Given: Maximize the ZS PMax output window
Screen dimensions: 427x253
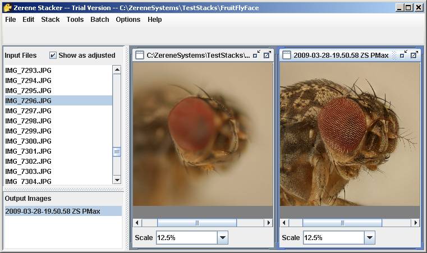Looking at the screenshot, I should pos(414,55).
